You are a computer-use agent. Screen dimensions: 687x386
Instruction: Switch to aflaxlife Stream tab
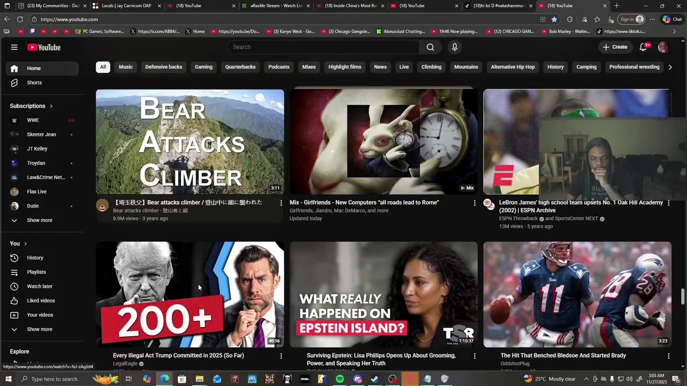coord(275,6)
